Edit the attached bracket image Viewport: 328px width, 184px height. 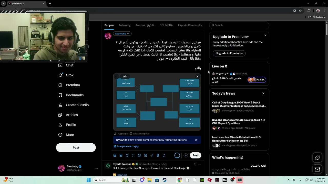pyautogui.click(x=125, y=76)
